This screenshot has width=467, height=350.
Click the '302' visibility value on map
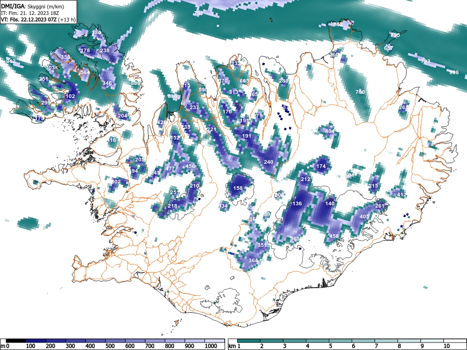point(116,182)
